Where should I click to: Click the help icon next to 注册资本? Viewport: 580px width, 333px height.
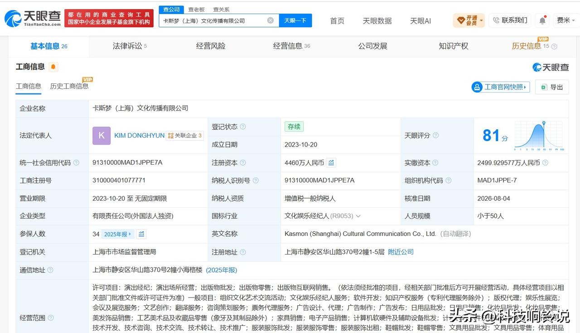coord(243,162)
